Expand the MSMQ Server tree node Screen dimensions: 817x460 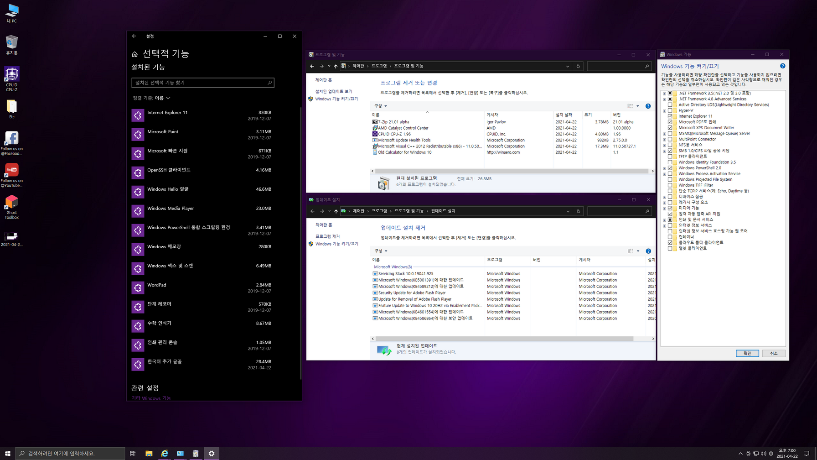pos(664,134)
